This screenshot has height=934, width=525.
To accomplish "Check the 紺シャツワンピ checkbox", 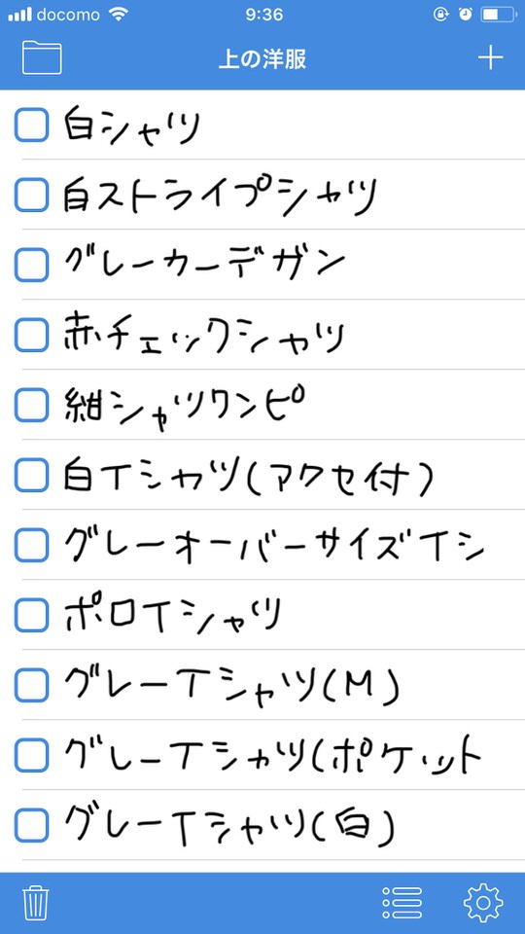I will [x=31, y=405].
